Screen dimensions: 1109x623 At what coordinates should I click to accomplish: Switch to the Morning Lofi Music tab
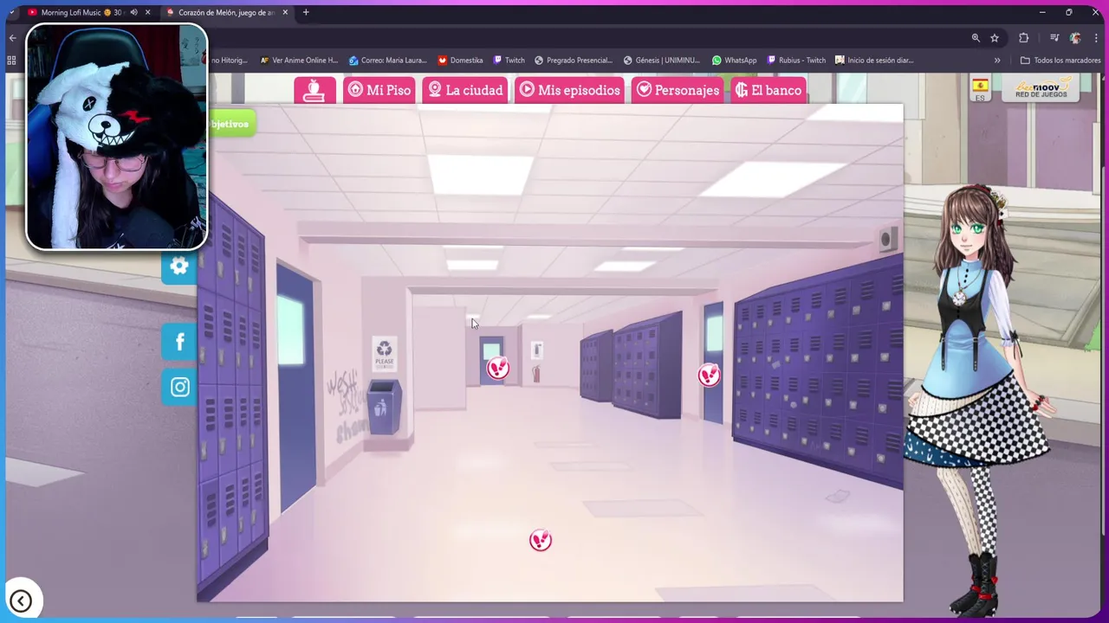pyautogui.click(x=81, y=12)
